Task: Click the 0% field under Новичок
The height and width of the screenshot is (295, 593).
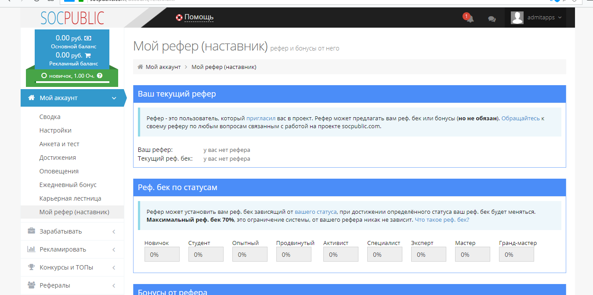Action: [x=162, y=254]
